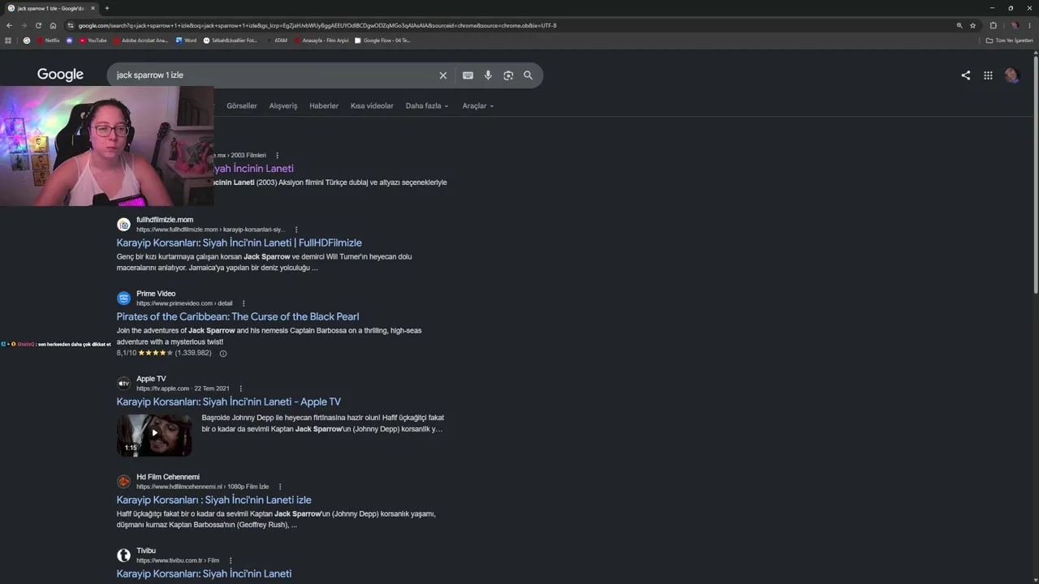The image size is (1039, 584).
Task: Open the Prime Video Curse of the Black Pearl link
Action: coord(237,316)
